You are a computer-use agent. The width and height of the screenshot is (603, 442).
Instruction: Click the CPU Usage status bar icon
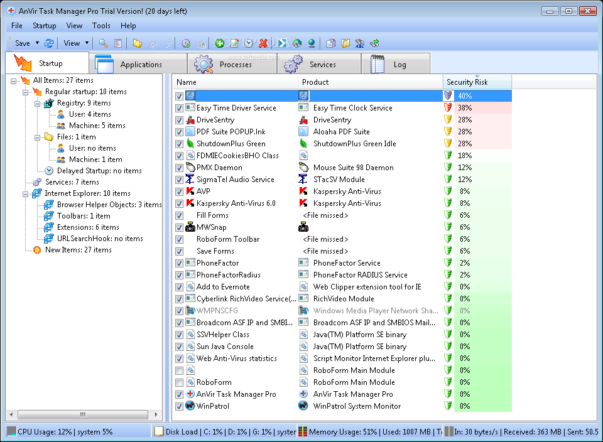click(x=11, y=431)
